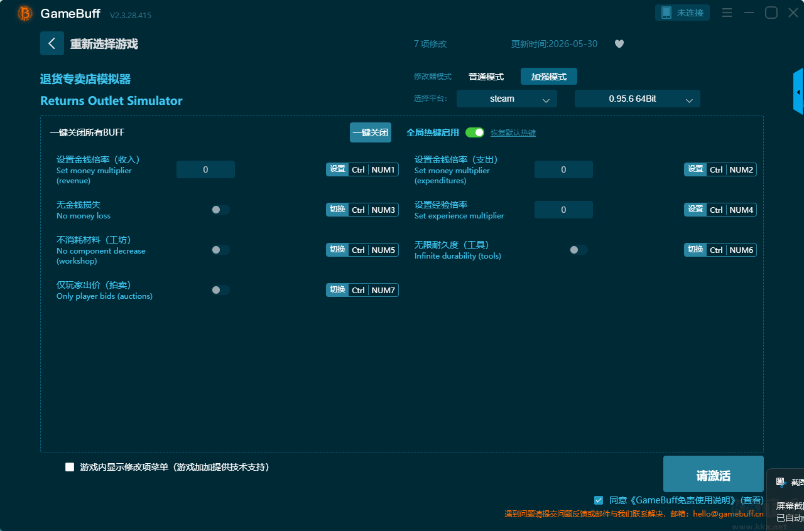
Task: Favorite the game with heart icon
Action: [x=619, y=44]
